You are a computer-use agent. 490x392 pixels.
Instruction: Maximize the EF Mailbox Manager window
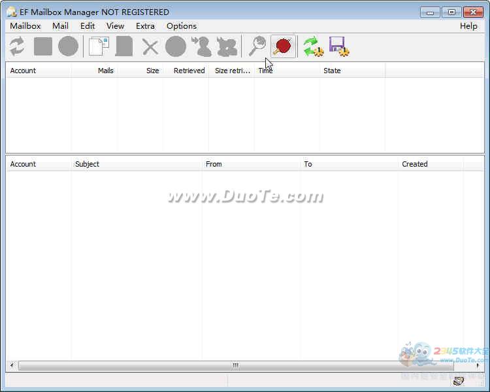click(451, 12)
